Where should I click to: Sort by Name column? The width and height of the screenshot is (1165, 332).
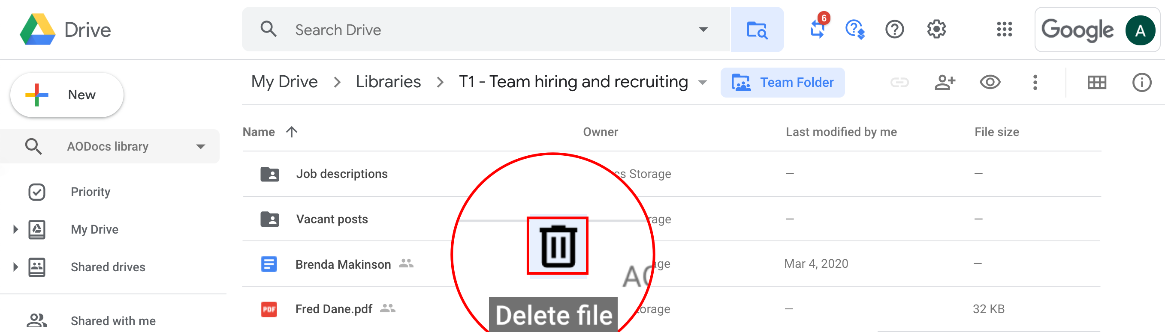point(259,132)
